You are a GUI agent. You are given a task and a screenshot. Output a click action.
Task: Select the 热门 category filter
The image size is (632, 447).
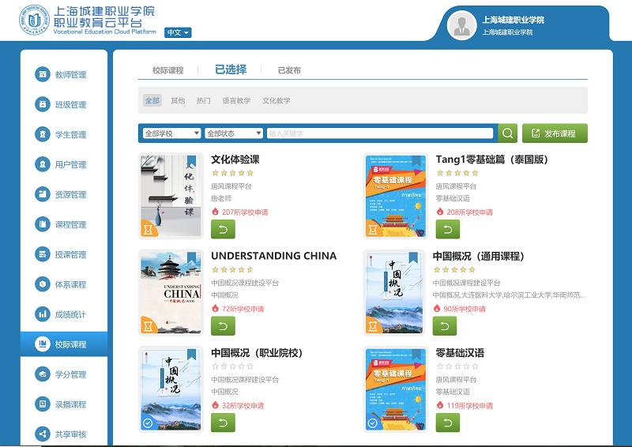[x=204, y=100]
